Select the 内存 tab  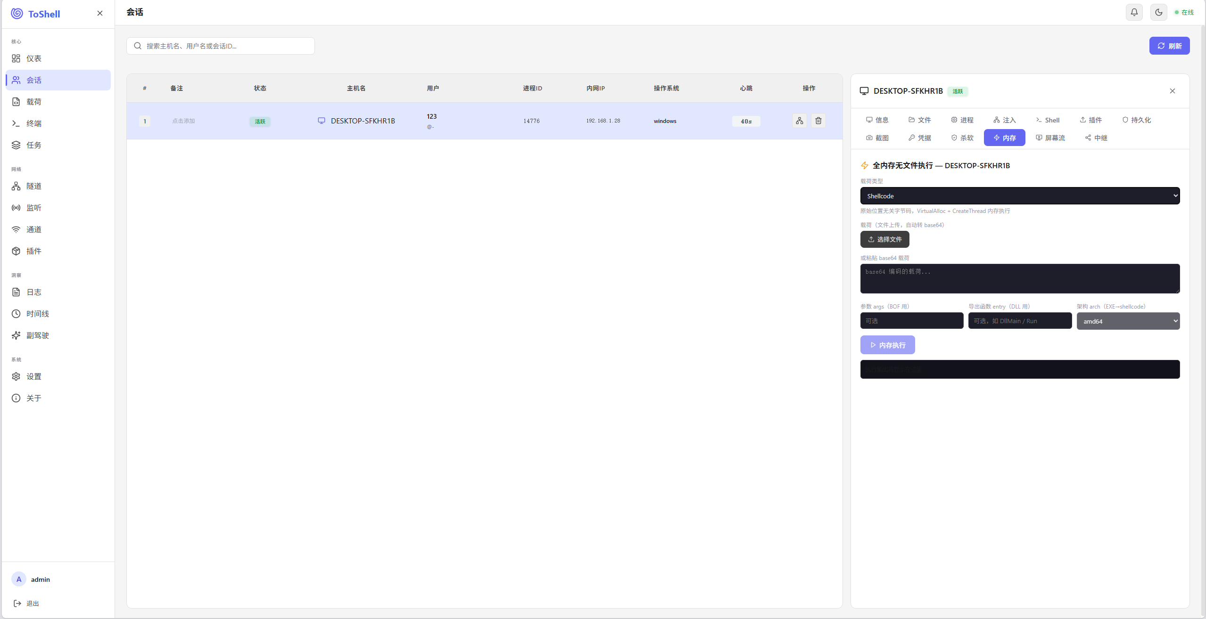point(1005,138)
